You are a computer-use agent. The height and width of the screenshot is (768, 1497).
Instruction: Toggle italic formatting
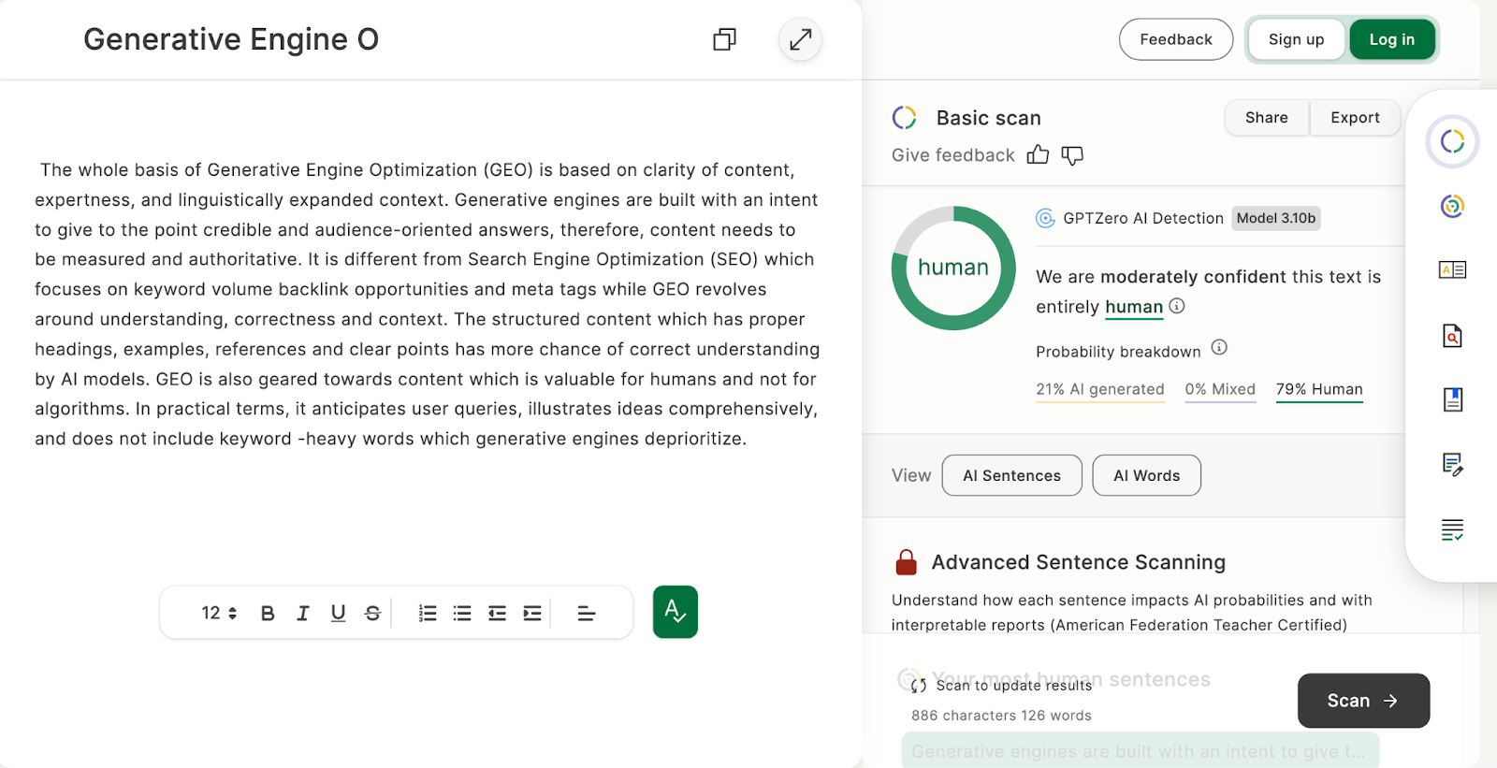click(x=302, y=614)
